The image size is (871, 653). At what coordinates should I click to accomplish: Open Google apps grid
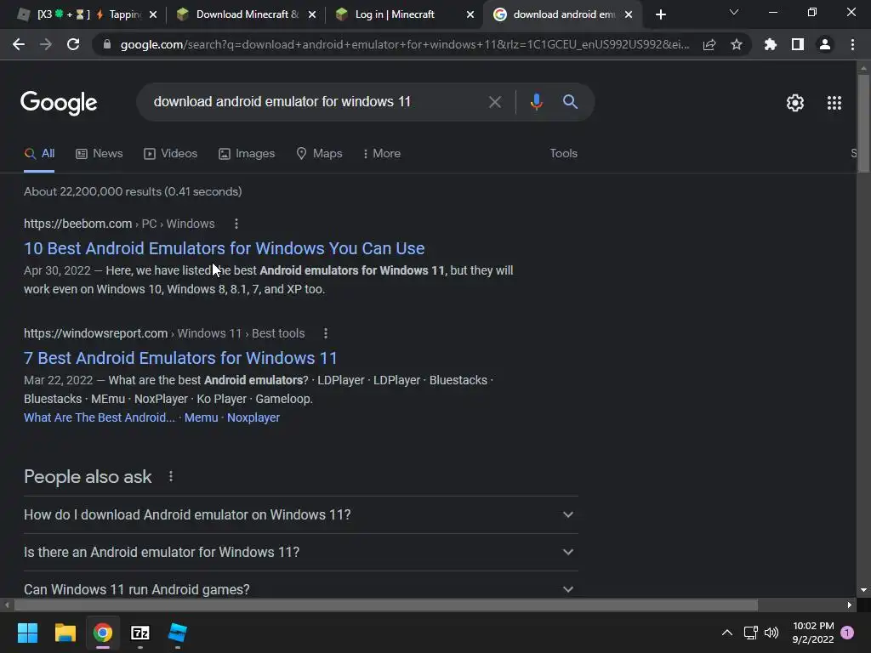click(834, 103)
